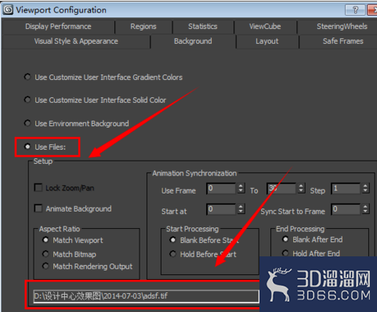Go to the ViewCube tab
Screen dimensions: 377x312
265,27
